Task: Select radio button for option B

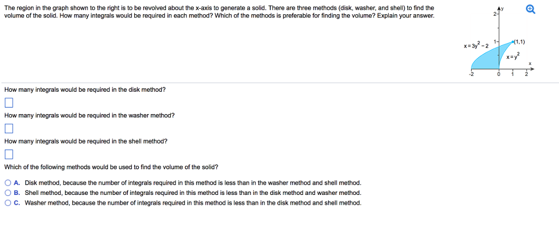Action: tap(8, 193)
